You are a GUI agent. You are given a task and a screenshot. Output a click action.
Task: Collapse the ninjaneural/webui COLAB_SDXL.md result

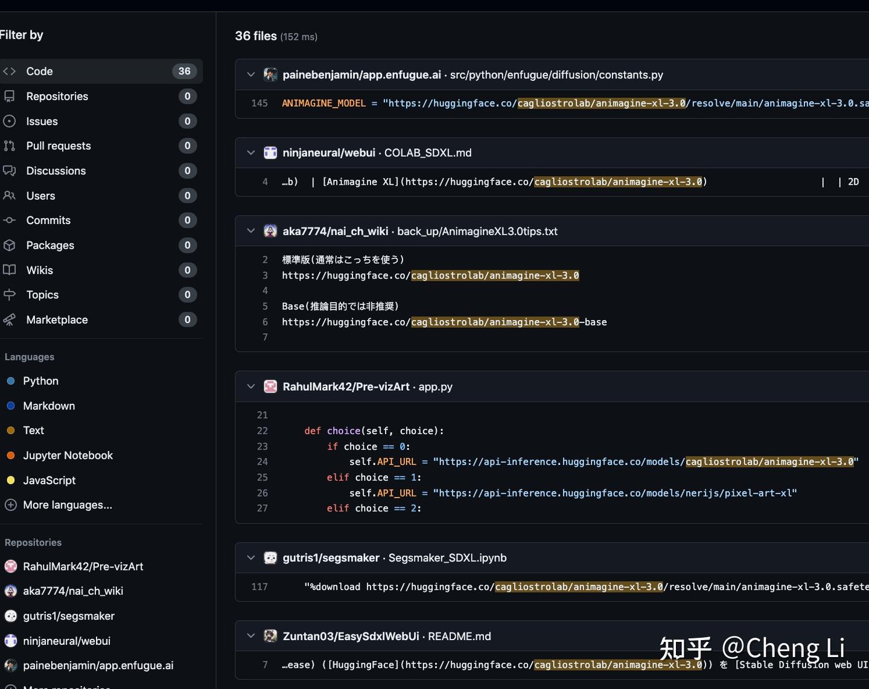tap(251, 153)
